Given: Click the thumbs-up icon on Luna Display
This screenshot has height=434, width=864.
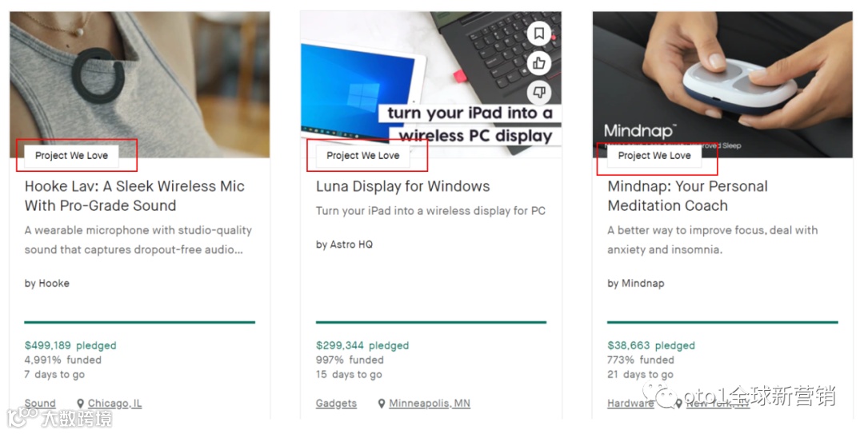Looking at the screenshot, I should coord(539,63).
